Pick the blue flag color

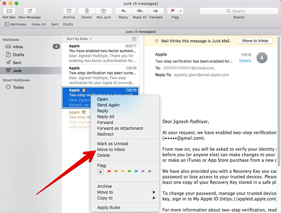pyautogui.click(x=136, y=172)
